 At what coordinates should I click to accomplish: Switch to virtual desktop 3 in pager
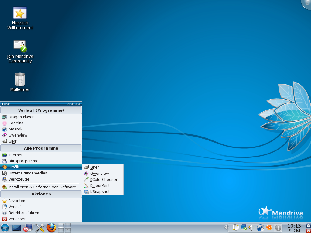(61, 230)
